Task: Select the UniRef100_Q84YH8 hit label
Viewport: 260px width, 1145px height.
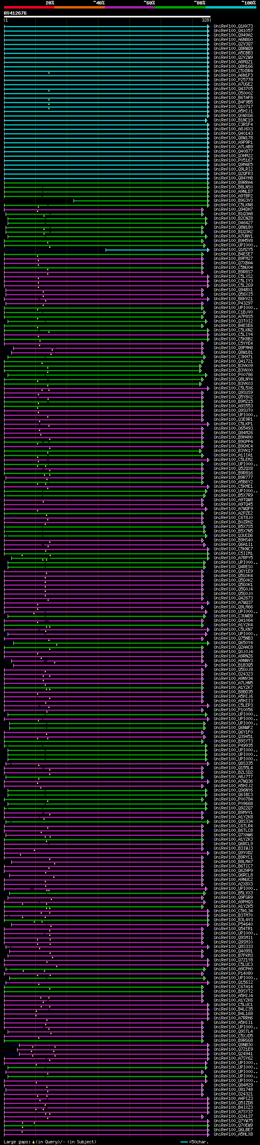Action: [x=233, y=178]
